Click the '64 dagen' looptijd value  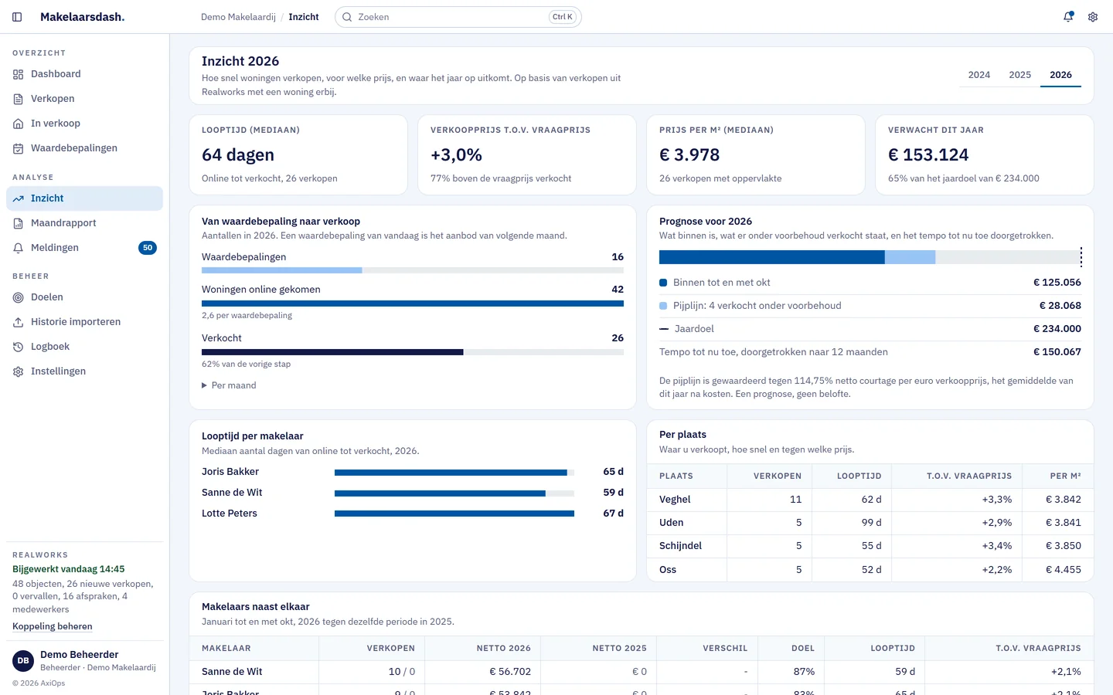pos(238,155)
